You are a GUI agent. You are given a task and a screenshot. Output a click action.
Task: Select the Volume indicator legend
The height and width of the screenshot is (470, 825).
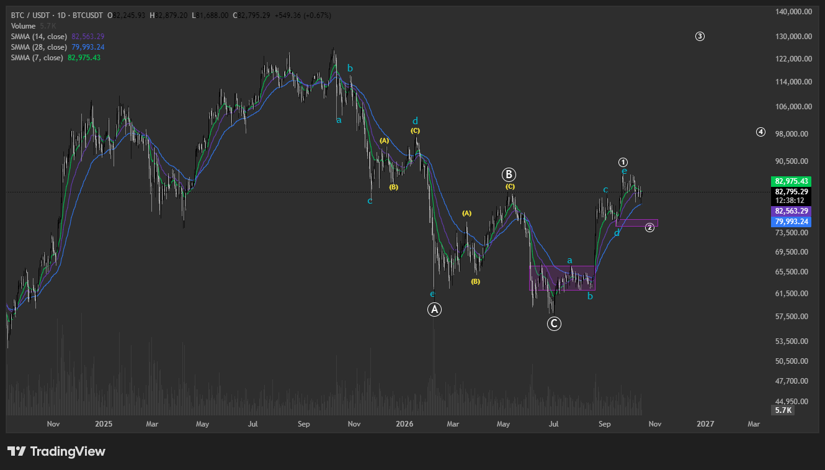(x=23, y=26)
